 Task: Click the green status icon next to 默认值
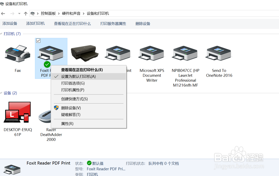89,163
